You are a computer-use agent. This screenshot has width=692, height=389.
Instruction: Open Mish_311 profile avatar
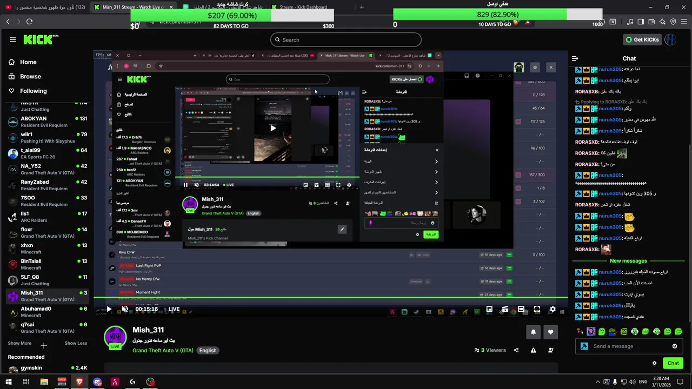click(115, 337)
